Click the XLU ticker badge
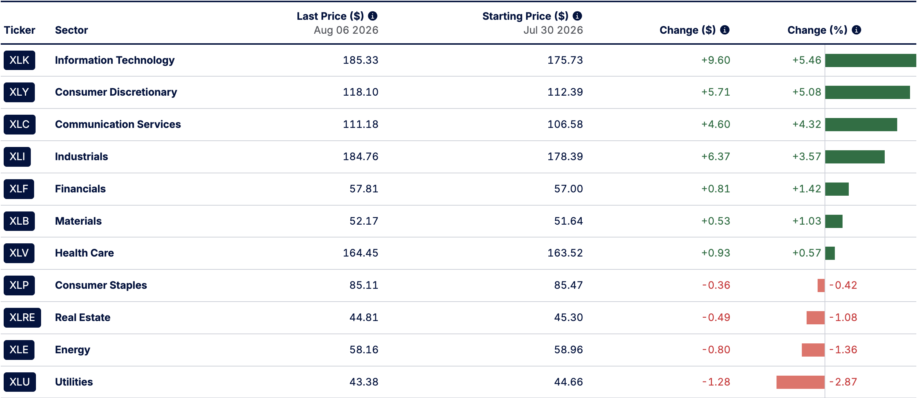Viewport: 917px width, 398px height. [20, 382]
